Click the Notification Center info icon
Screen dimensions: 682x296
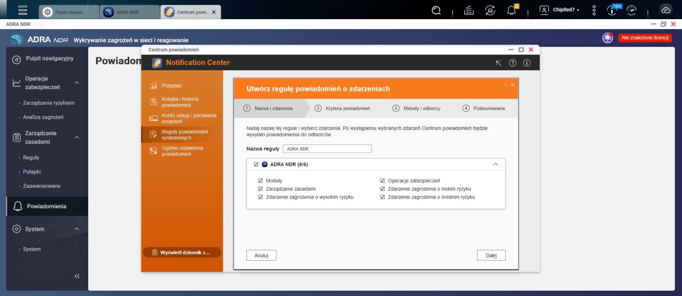tap(527, 63)
